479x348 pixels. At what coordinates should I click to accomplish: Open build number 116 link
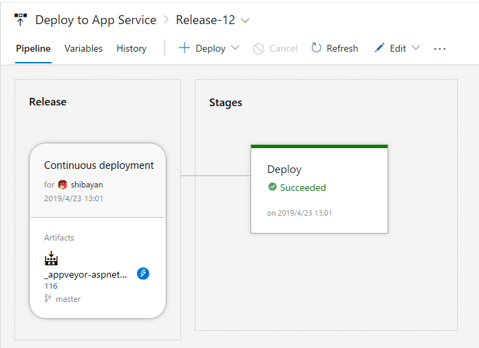tap(51, 286)
